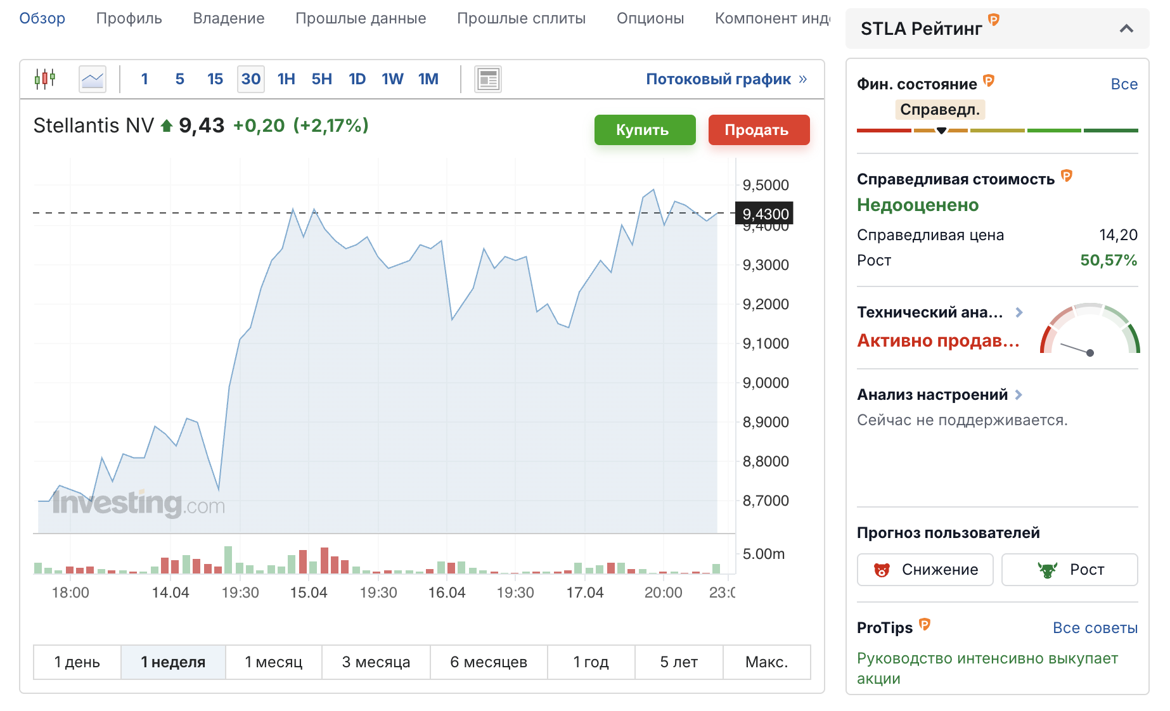Select the 5H interval
Viewport: 1170px width, 711px height.
pyautogui.click(x=322, y=79)
